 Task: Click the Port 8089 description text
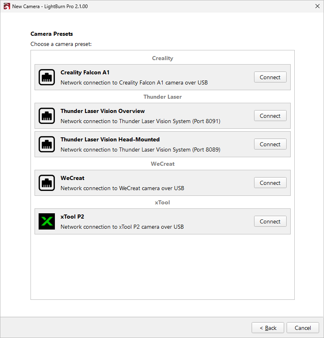(x=140, y=149)
